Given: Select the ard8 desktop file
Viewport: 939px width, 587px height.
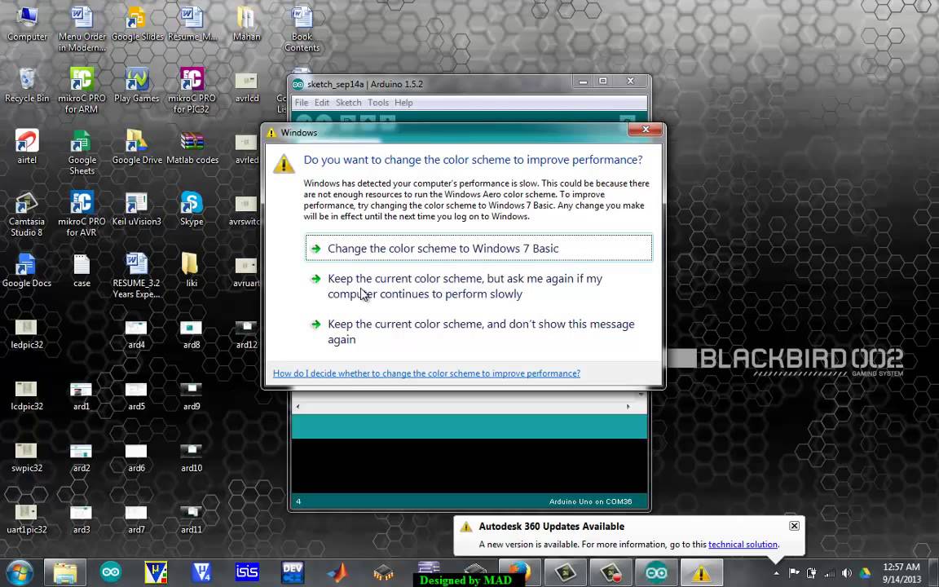Looking at the screenshot, I should point(191,333).
